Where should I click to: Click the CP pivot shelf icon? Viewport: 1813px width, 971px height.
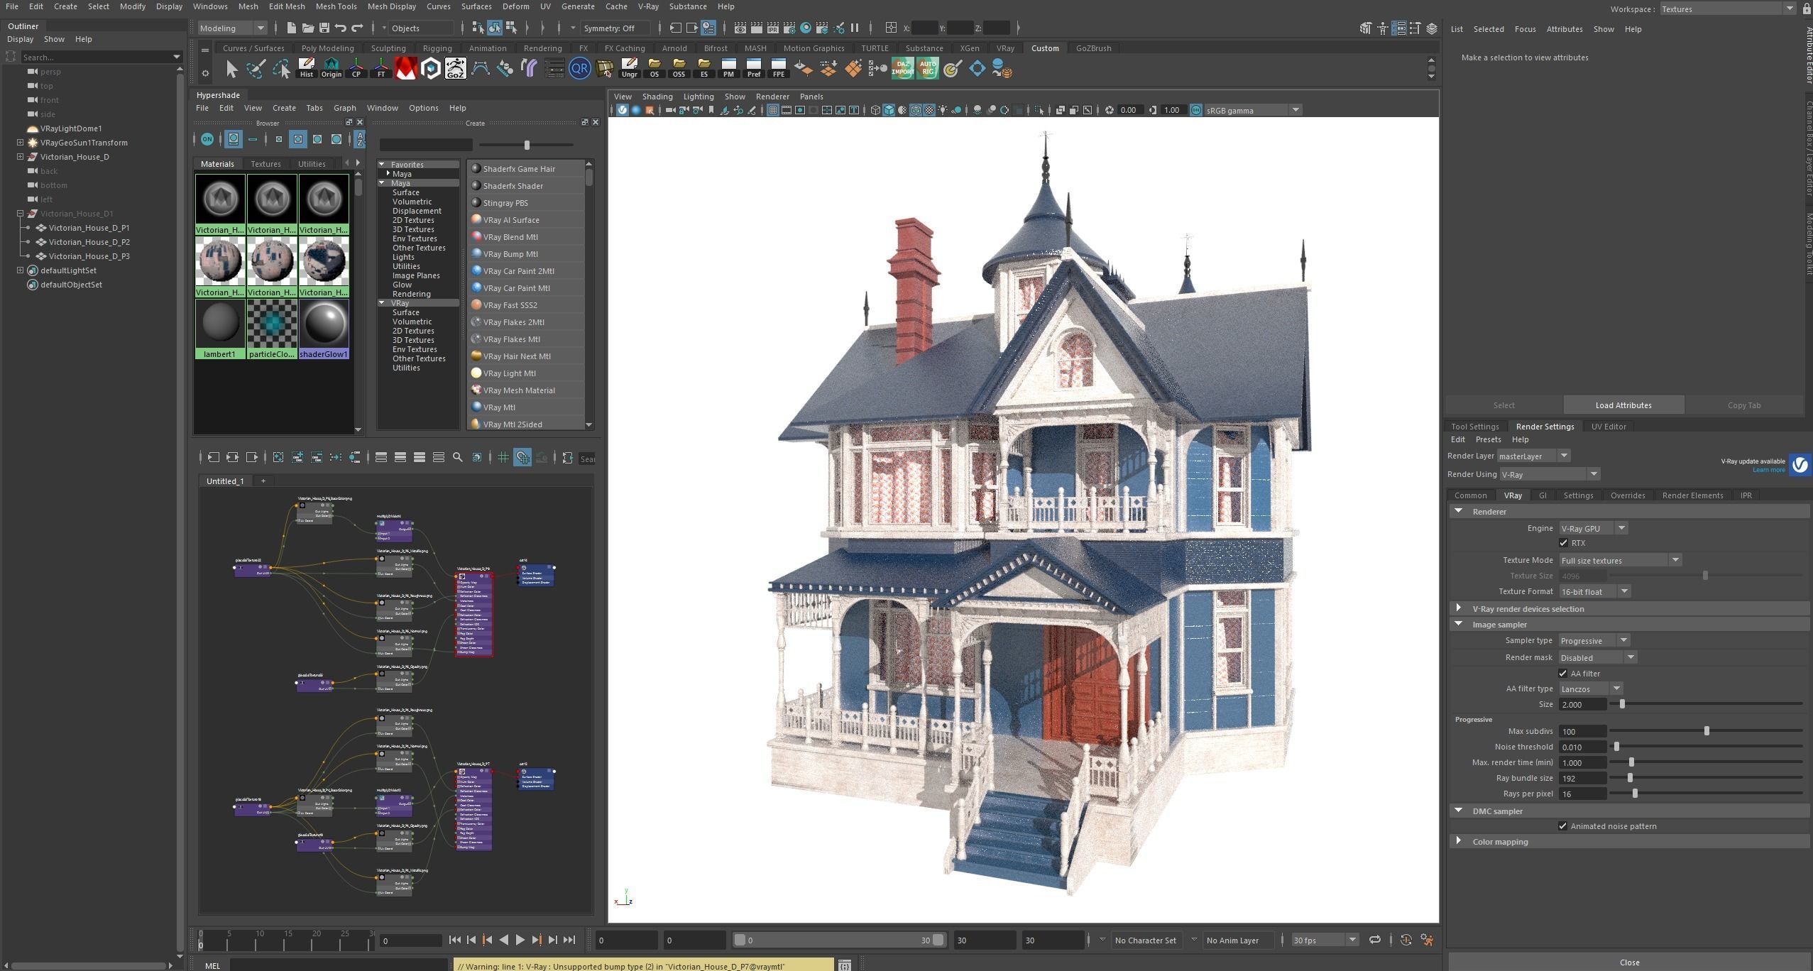click(x=356, y=68)
